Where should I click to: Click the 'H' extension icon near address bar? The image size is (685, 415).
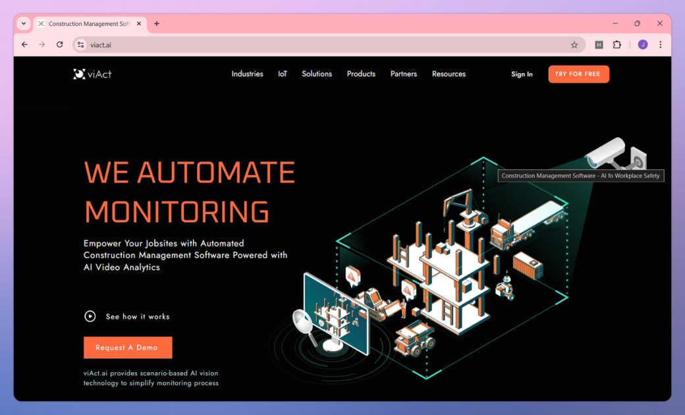coord(597,44)
